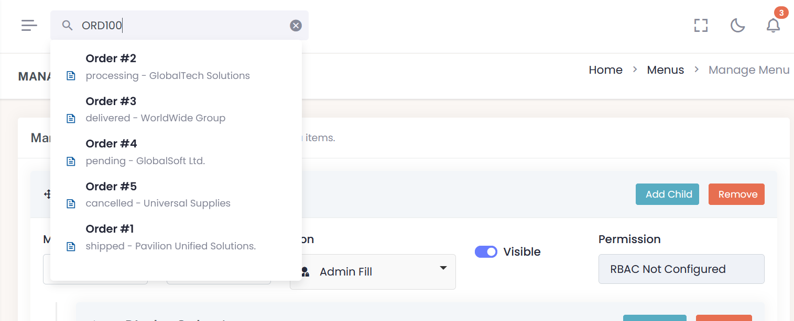Switch to dark mode using the moon icon

[737, 25]
